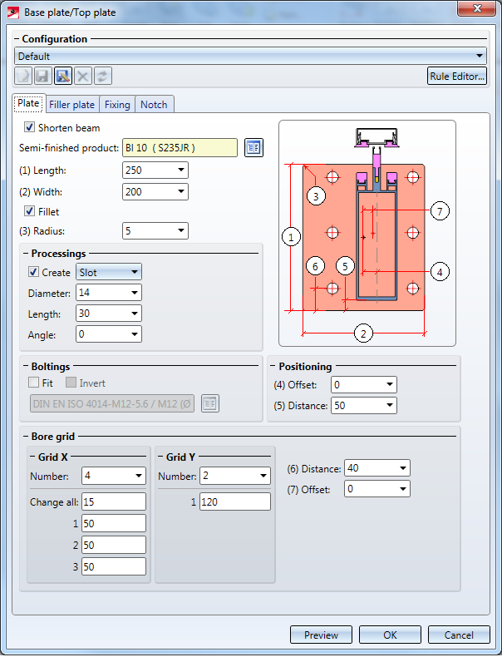The height and width of the screenshot is (657, 502).
Task: Click the delete configuration X icon
Action: pyautogui.click(x=83, y=77)
